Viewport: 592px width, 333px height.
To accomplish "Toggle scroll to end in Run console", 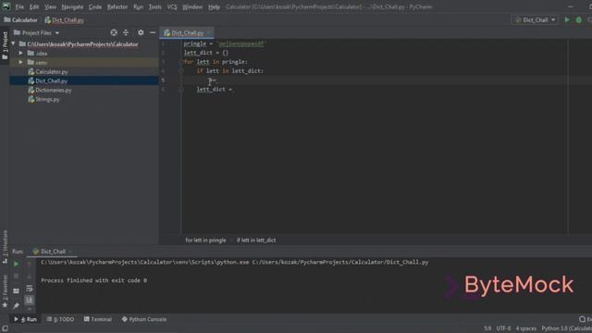I will [29, 300].
